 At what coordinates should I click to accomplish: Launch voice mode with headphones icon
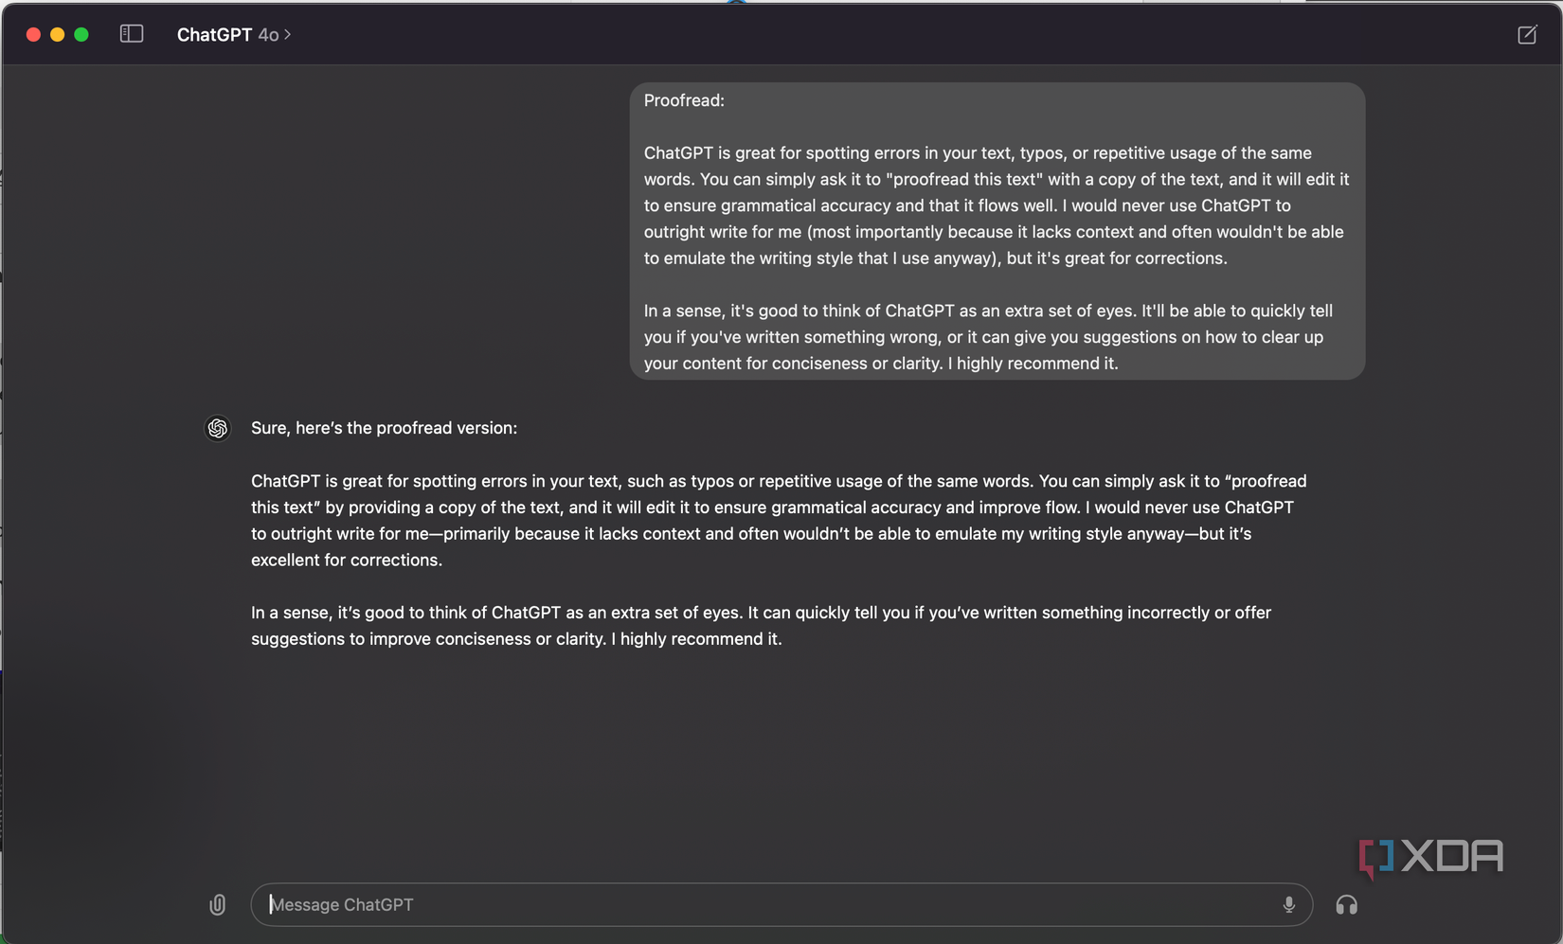(1346, 905)
